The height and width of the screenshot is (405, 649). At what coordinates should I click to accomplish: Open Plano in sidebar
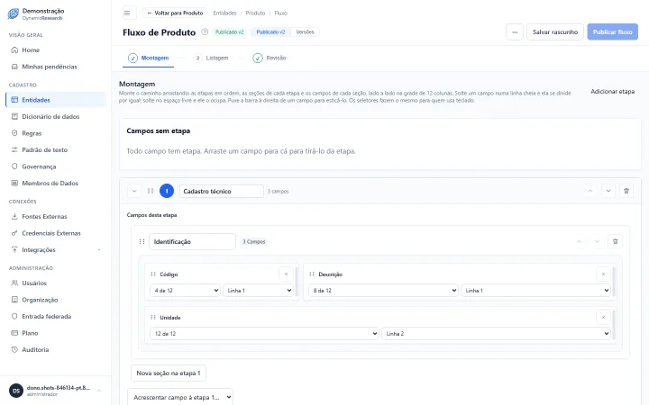coord(56,333)
